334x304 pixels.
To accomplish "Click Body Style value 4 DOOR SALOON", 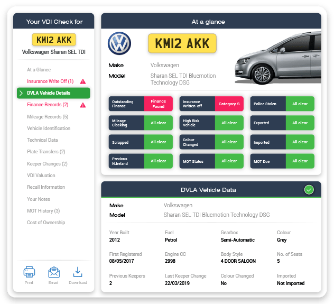I will coord(238,261).
